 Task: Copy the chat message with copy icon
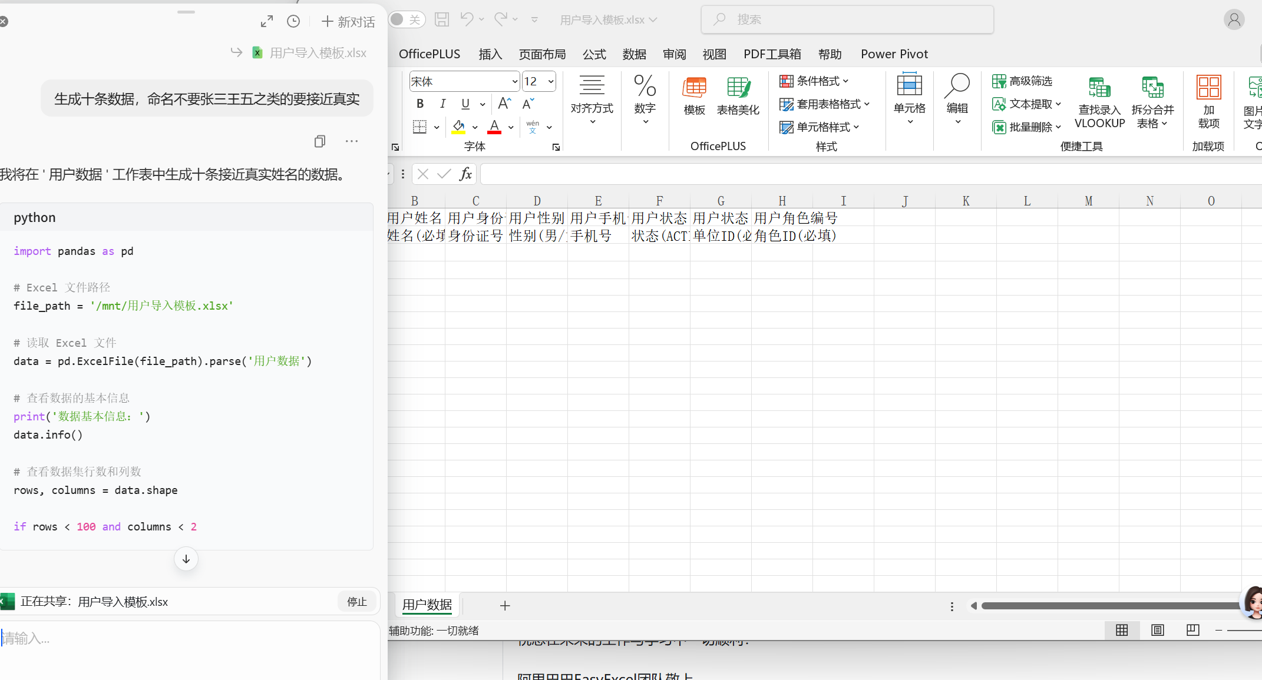[320, 141]
